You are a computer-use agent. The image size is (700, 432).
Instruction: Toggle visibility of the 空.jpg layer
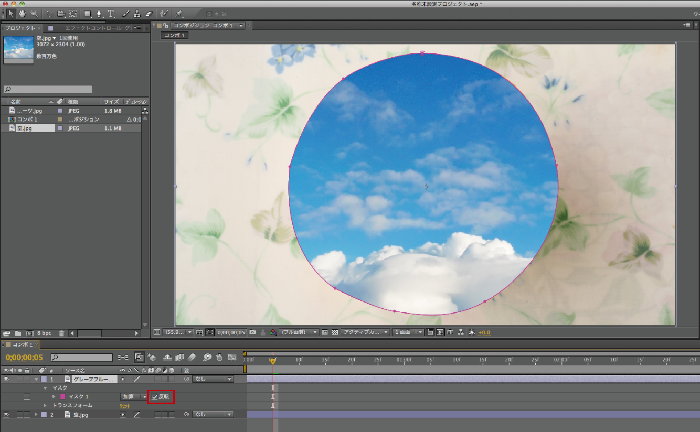pyautogui.click(x=6, y=415)
